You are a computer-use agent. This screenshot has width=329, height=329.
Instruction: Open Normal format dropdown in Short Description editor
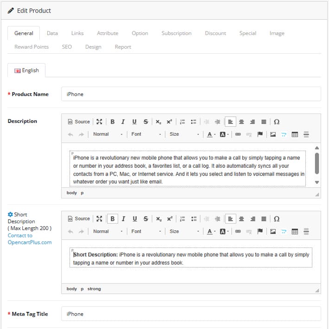point(108,231)
